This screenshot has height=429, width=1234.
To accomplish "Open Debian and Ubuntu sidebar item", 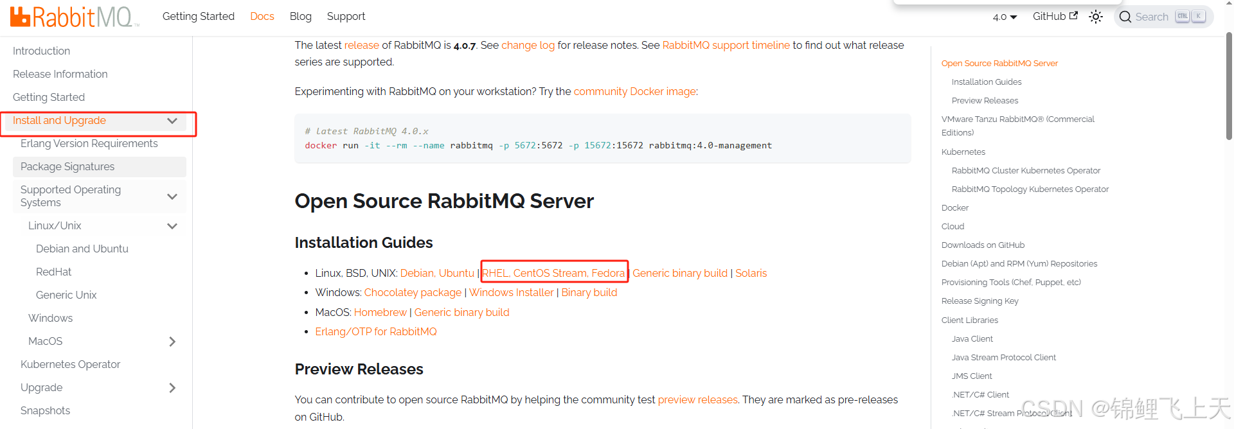I will (x=82, y=249).
